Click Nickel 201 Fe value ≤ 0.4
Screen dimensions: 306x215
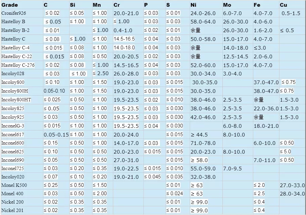[259, 210]
